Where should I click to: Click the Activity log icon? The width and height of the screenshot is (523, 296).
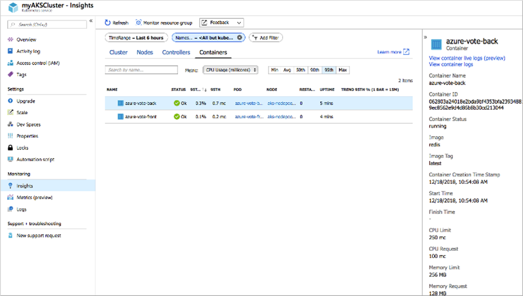[x=11, y=51]
